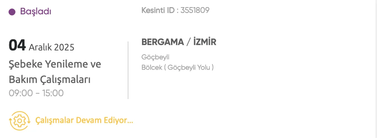This screenshot has width=377, height=138.
Task: Select the "BERGAMA" district heading
Action: click(x=163, y=42)
